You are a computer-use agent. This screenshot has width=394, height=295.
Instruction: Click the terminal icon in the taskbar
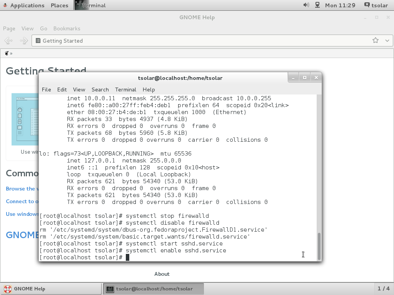point(110,289)
